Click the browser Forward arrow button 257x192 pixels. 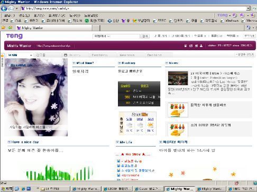pos(11,8)
